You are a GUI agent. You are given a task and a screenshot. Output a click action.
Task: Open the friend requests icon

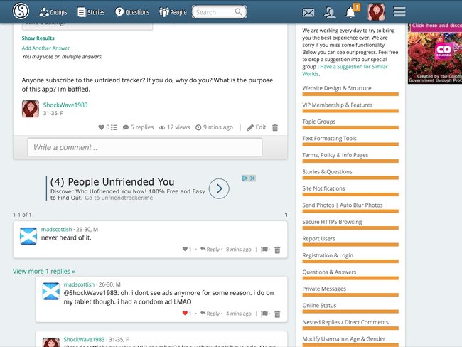[x=329, y=12]
